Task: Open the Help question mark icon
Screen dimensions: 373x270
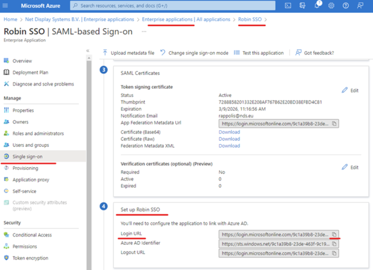Action: 346,6
